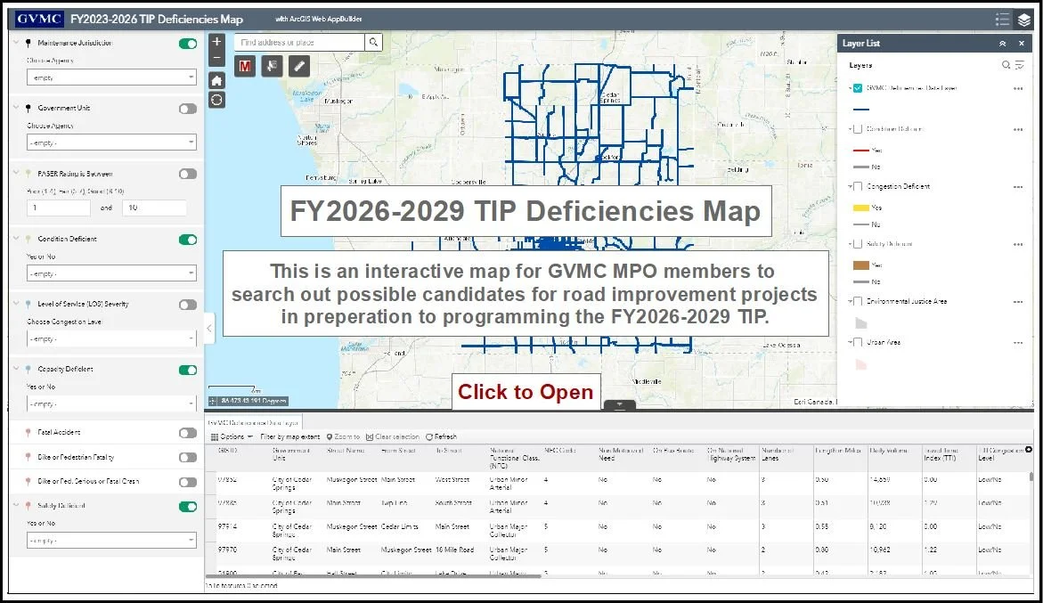Screen dimensions: 1043x603
Task: Check the Urban Area layer checkbox
Action: [x=858, y=343]
